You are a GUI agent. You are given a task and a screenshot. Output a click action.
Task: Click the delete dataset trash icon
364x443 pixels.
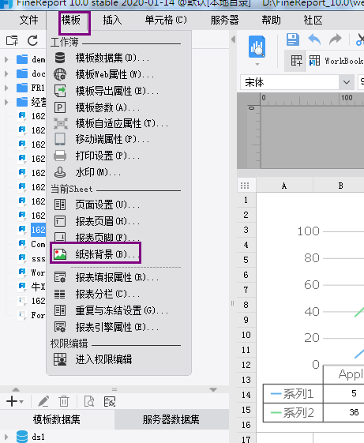tap(64, 401)
